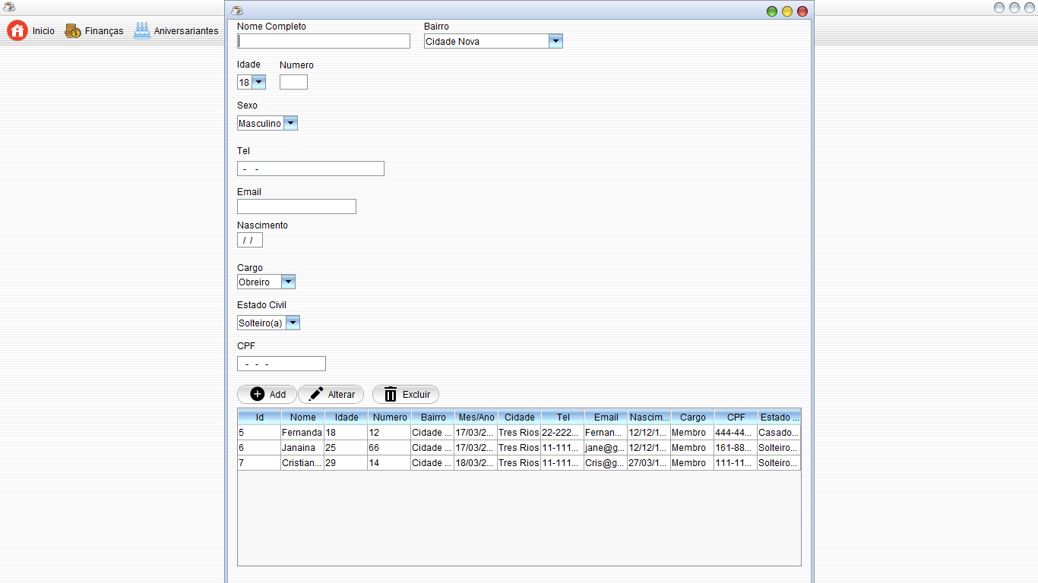This screenshot has height=583, width=1038.
Task: Click the Numero column header in table
Action: coord(390,417)
